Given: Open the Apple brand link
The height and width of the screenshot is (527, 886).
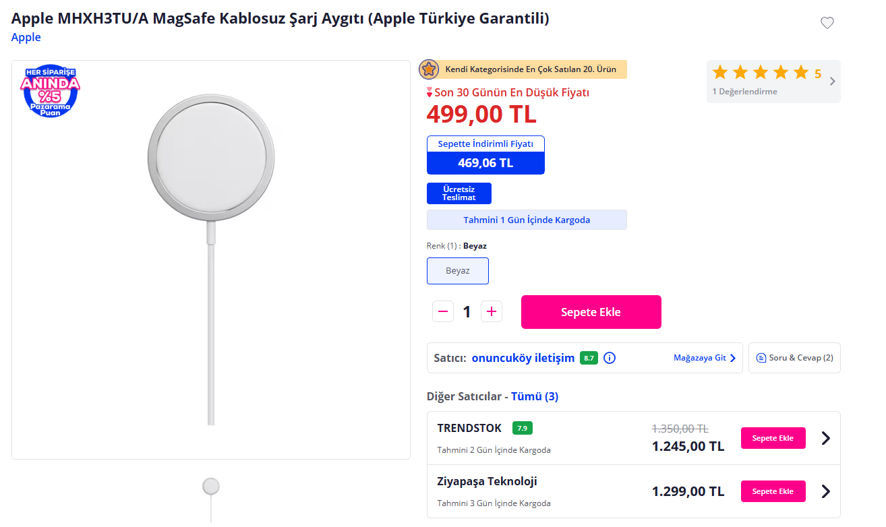Looking at the screenshot, I should click(x=26, y=37).
